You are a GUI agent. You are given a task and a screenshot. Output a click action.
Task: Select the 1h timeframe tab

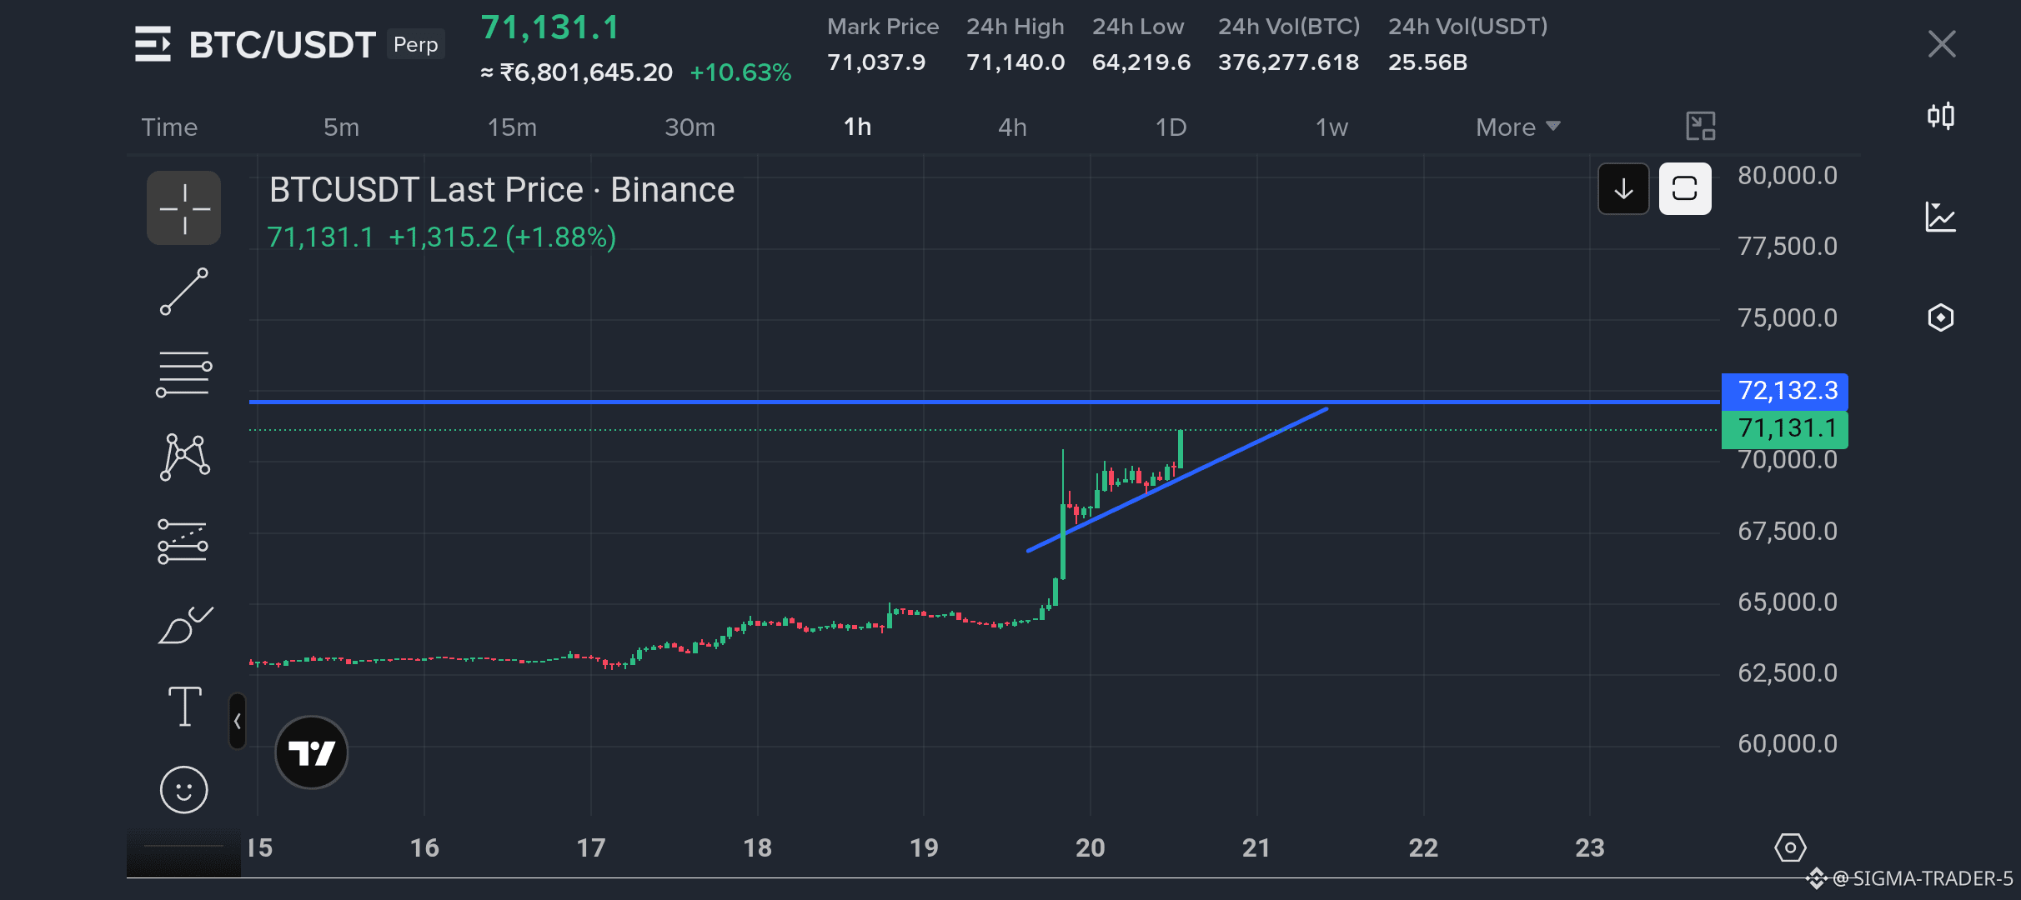[x=857, y=127]
